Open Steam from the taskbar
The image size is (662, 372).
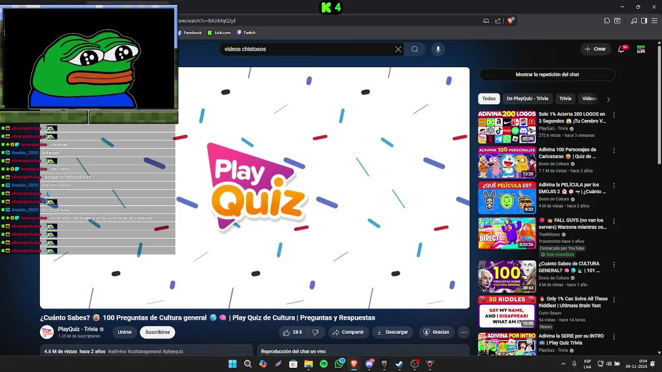(x=399, y=364)
